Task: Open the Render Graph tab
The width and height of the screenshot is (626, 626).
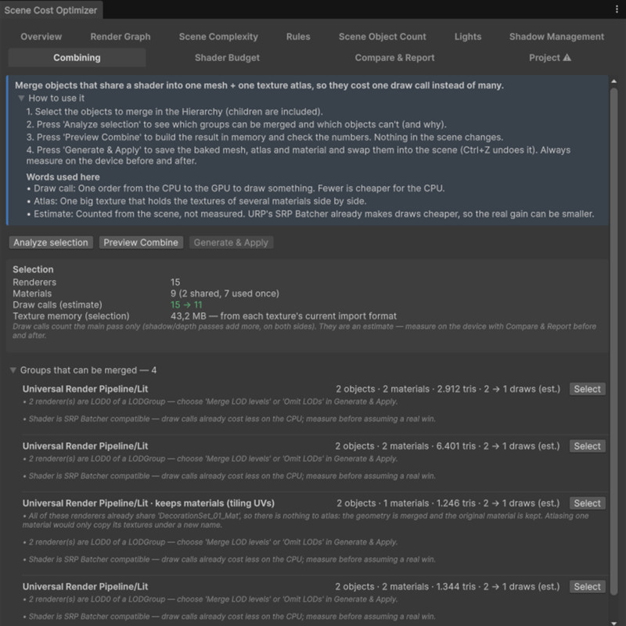Action: coord(121,37)
